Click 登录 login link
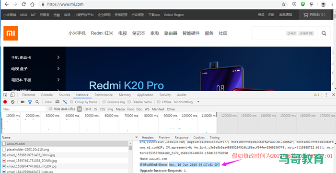This screenshot has width=336, height=173. point(261,15)
